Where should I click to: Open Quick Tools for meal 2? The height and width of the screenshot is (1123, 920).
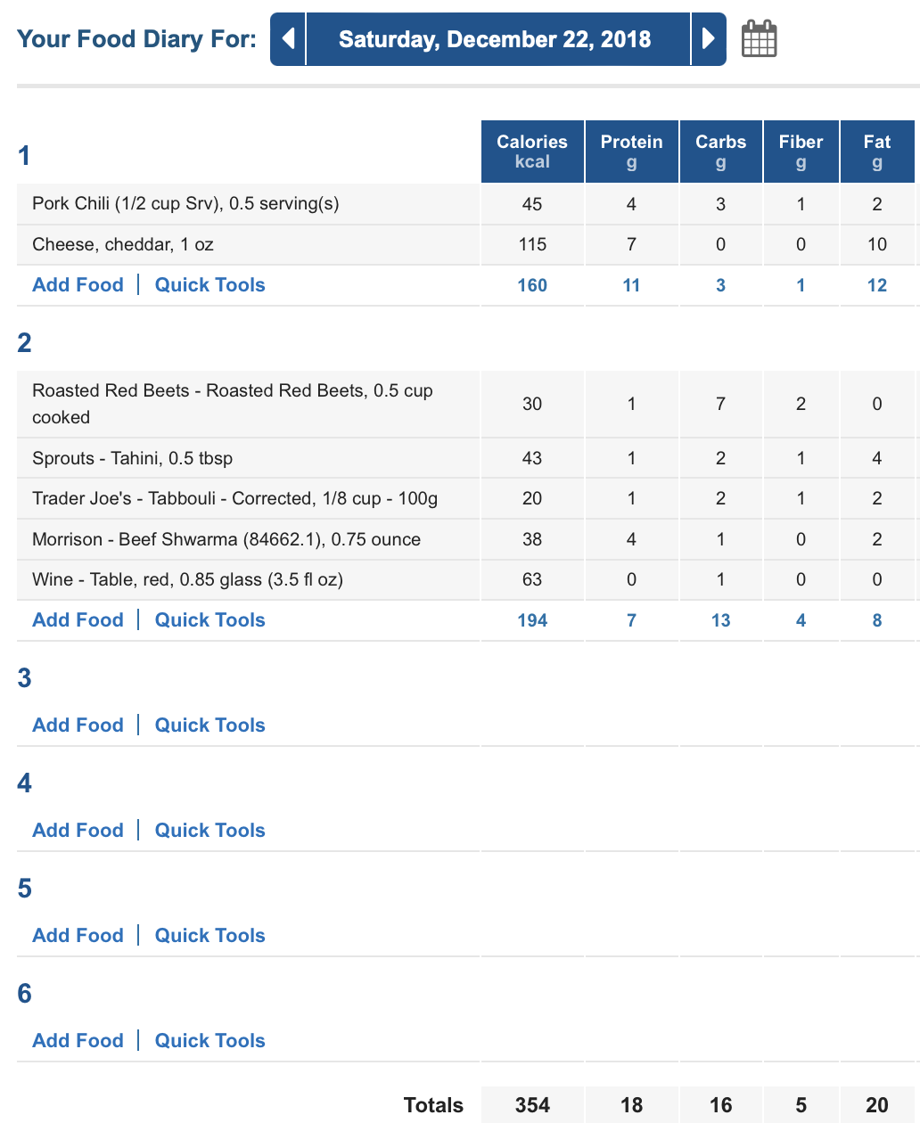pyautogui.click(x=210, y=620)
